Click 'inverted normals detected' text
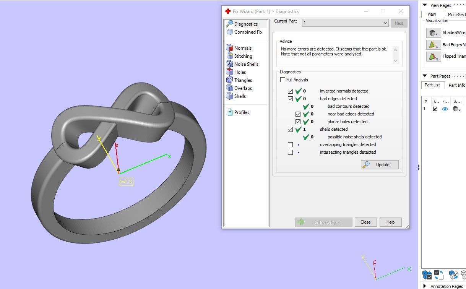This screenshot has height=289, width=466. click(344, 91)
